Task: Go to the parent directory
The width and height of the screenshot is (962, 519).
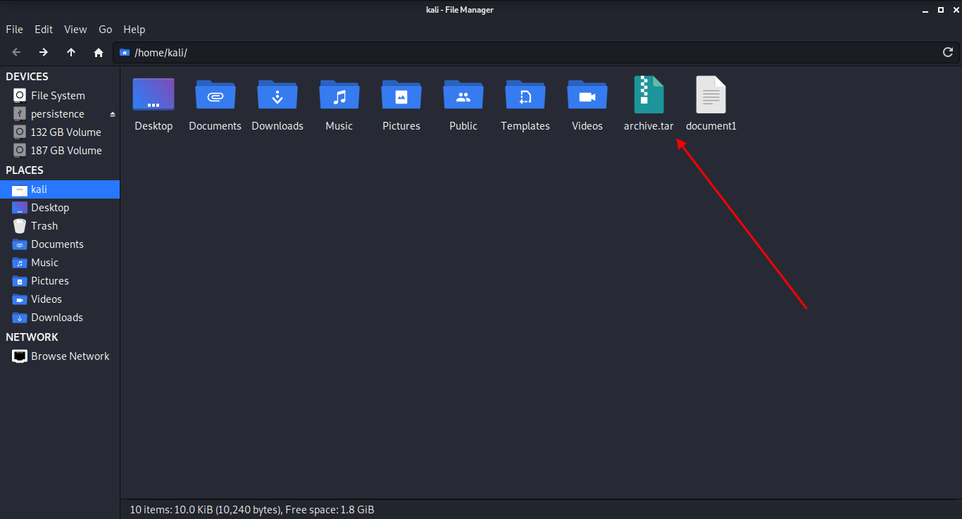Action: pyautogui.click(x=71, y=52)
